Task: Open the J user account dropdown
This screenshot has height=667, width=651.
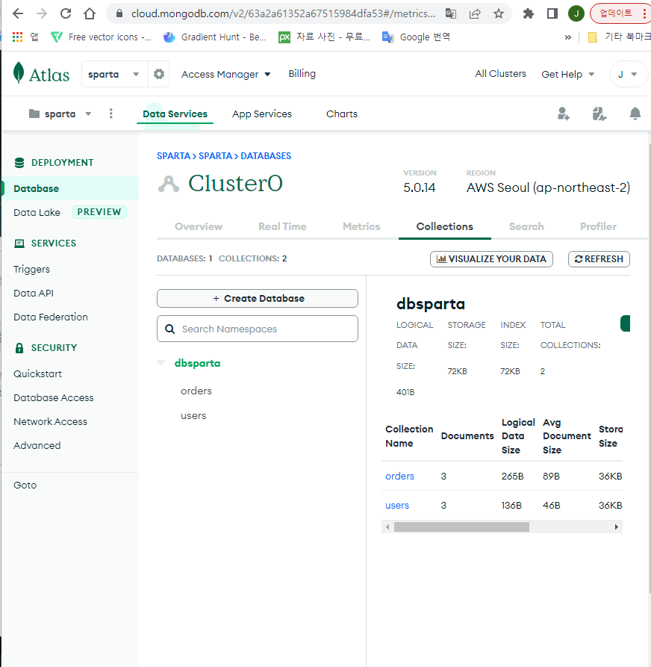Action: coord(628,74)
